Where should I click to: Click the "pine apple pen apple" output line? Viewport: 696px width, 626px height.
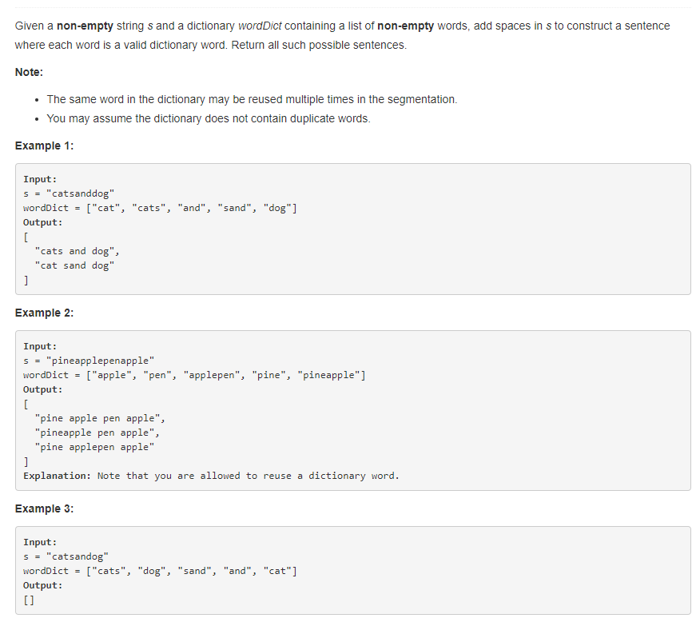[101, 418]
